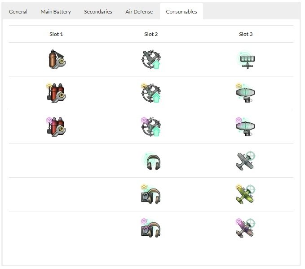Select the standard Defensive AA Fire icon

tap(151, 59)
